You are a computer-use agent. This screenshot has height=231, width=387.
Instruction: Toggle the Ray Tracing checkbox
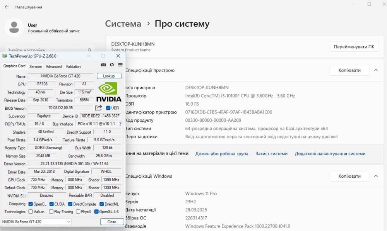coord(51,212)
